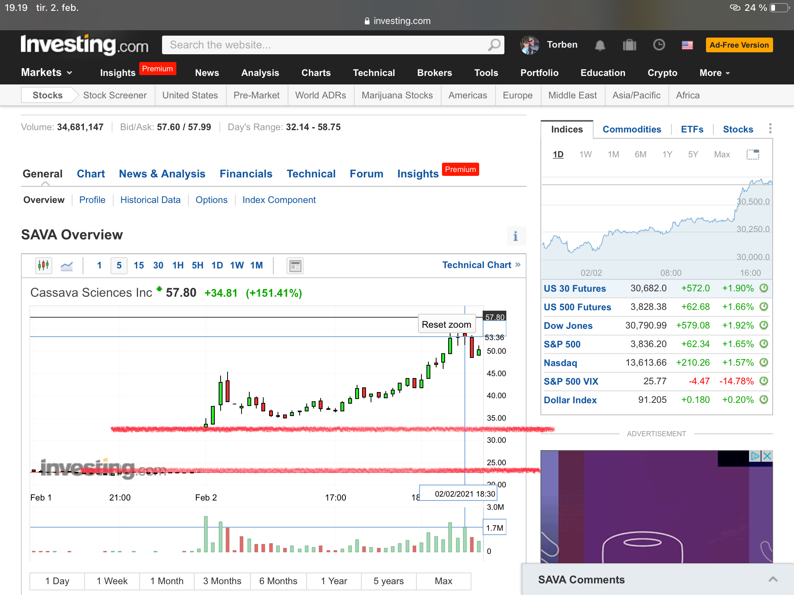Click clock icon beside Dow Jones
794x595 pixels.
(x=764, y=325)
